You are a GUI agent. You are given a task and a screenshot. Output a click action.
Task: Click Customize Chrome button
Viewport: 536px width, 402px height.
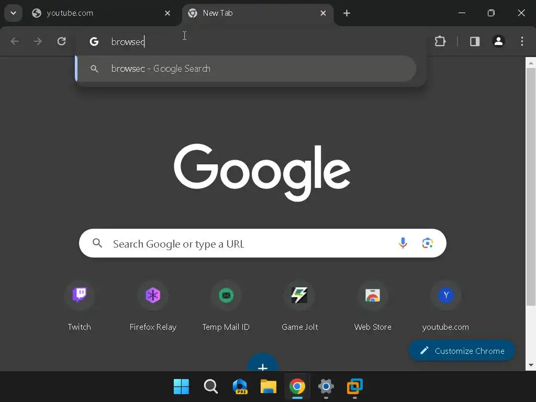[x=462, y=351]
